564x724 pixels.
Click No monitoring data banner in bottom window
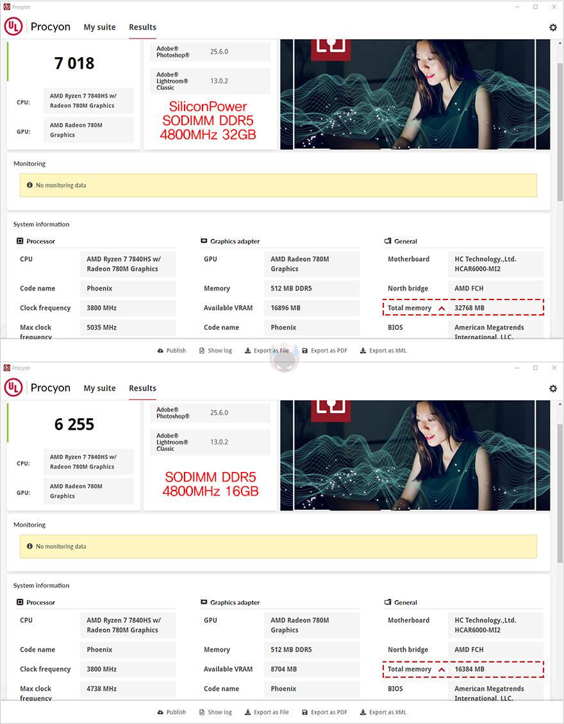pyautogui.click(x=278, y=546)
